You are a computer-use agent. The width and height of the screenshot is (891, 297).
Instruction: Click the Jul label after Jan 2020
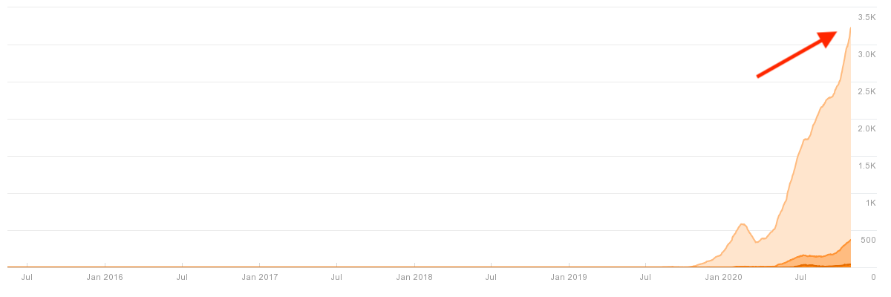pos(800,277)
